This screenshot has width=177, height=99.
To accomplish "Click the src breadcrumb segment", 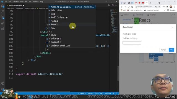I will click(x=13, y=9).
